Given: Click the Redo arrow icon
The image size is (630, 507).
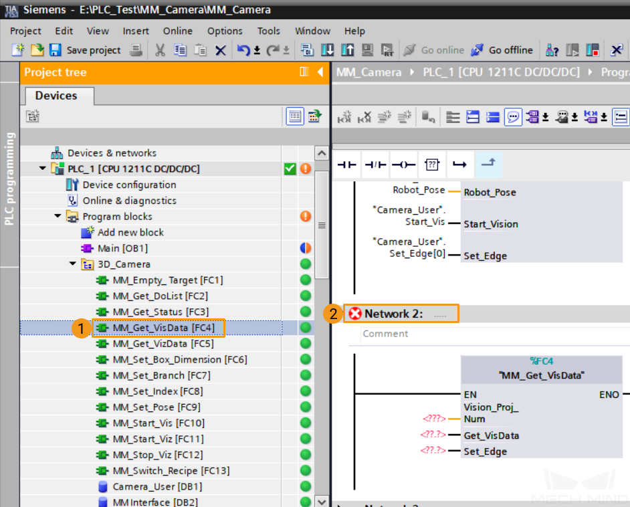Looking at the screenshot, I should coord(274,49).
